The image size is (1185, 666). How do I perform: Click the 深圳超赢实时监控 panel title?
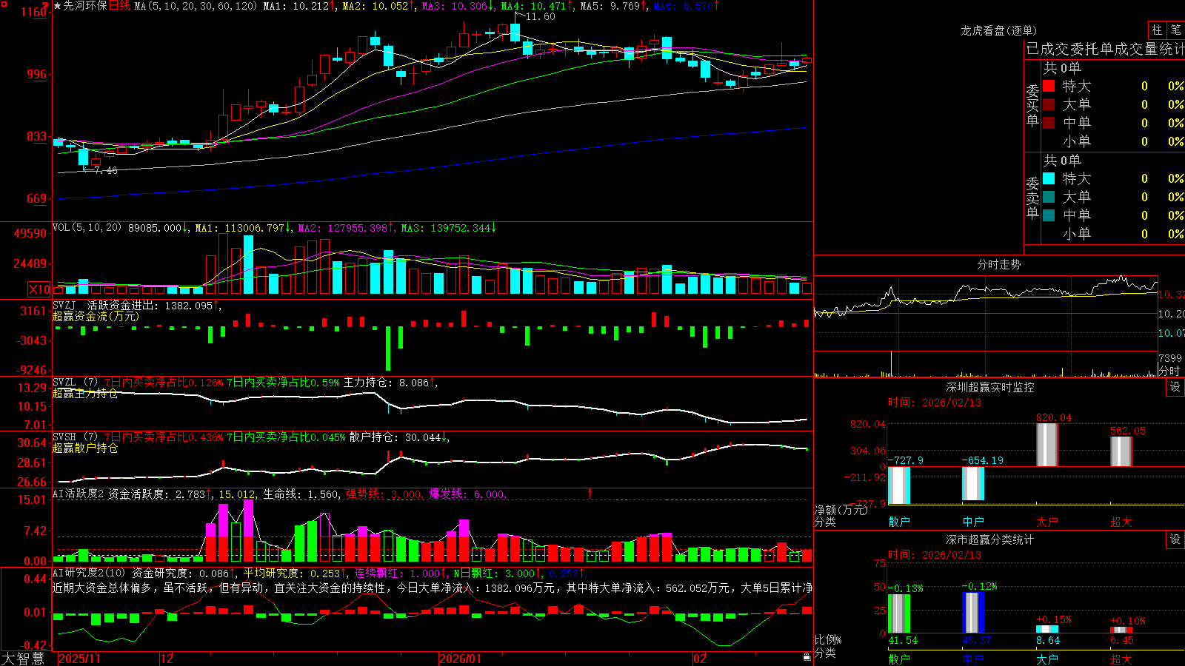[989, 387]
